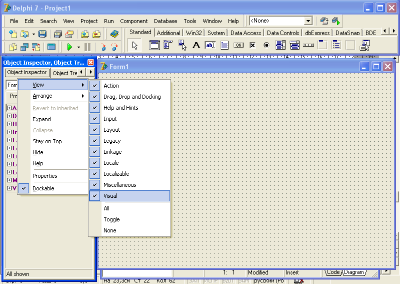
Task: Expand the tree node starting with D
Action: pos(9,116)
